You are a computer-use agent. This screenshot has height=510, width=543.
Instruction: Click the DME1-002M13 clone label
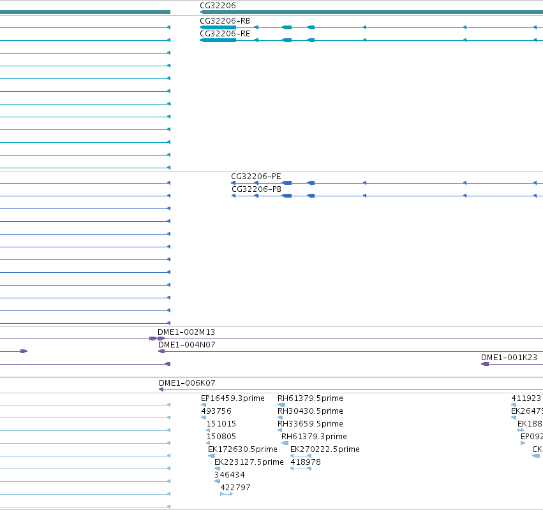186,332
